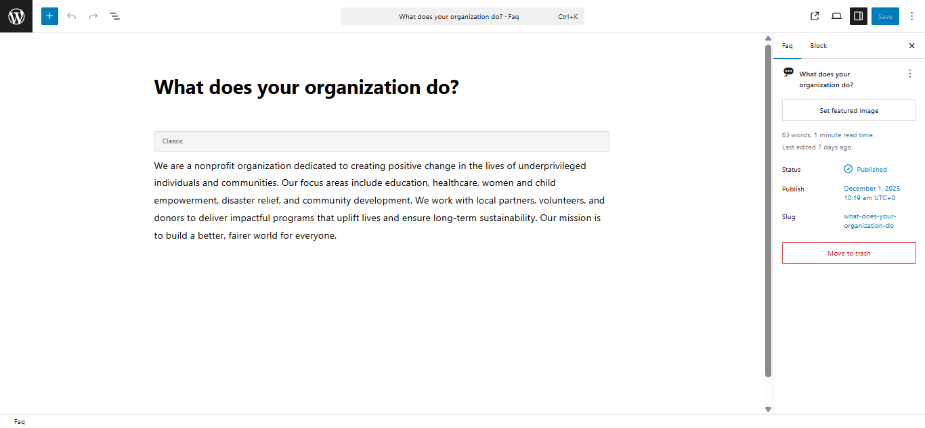Toggle the Settings sidebar panel button
925x428 pixels.
coord(858,16)
